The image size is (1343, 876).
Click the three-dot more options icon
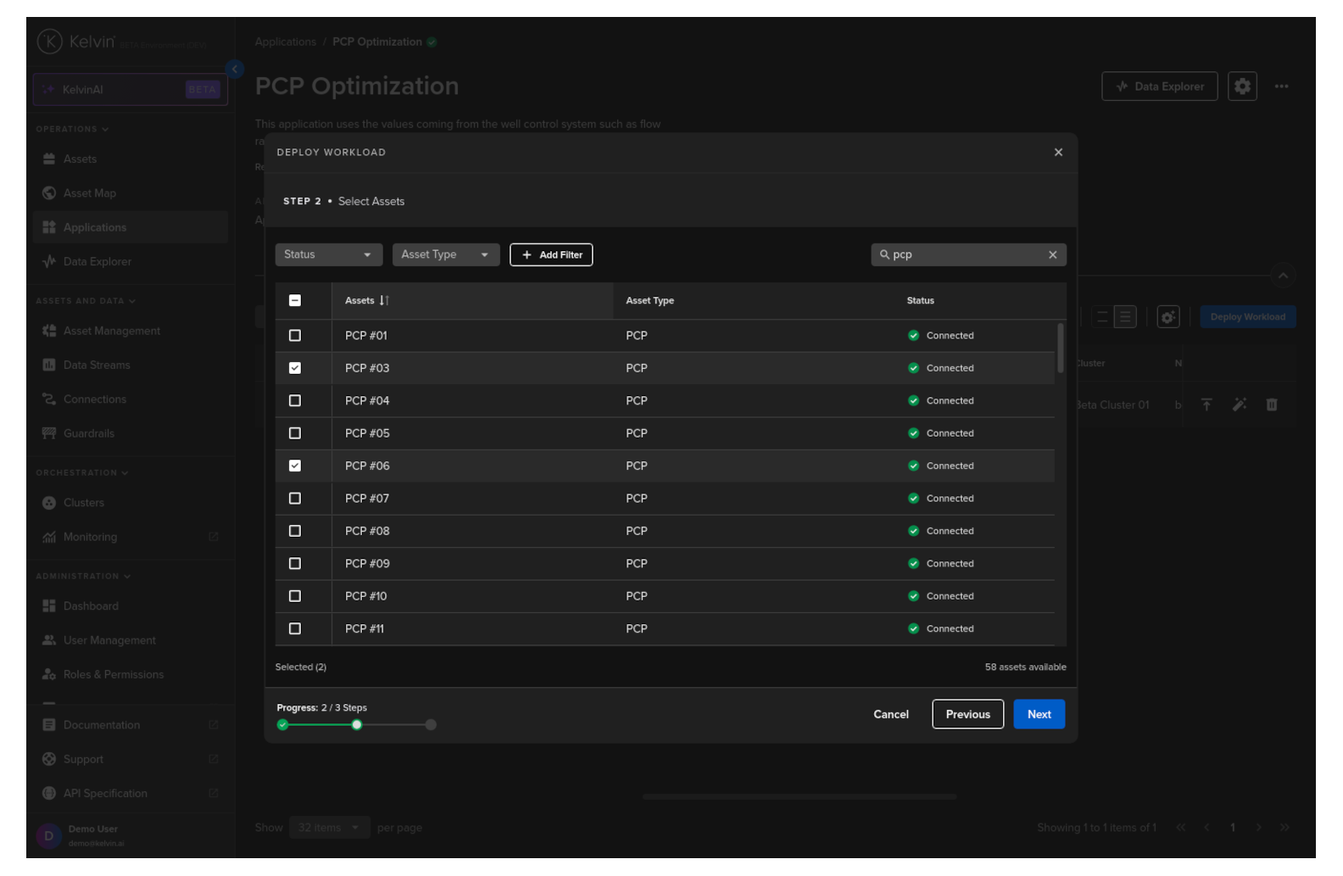point(1280,86)
